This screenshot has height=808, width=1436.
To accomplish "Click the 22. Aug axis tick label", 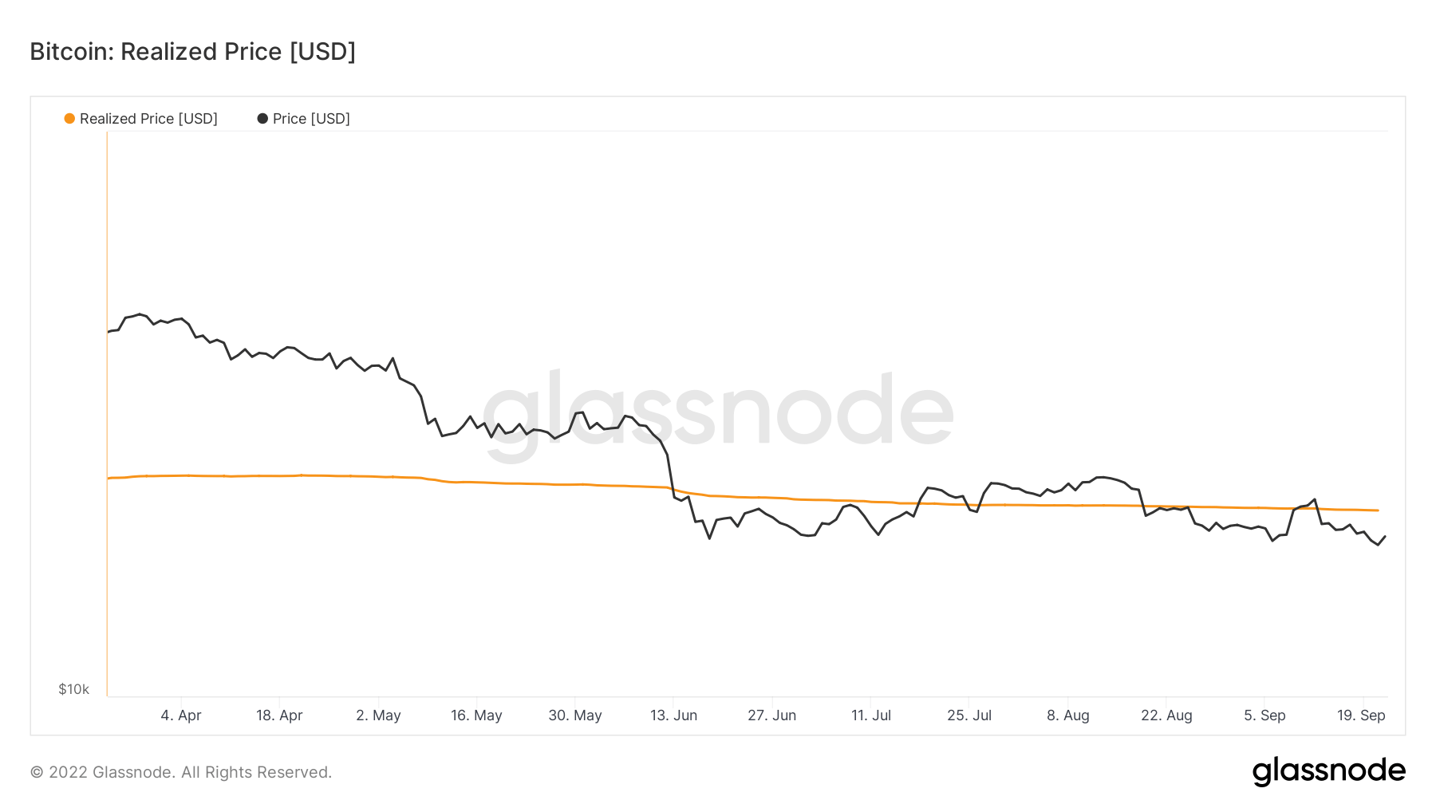I will click(1166, 715).
